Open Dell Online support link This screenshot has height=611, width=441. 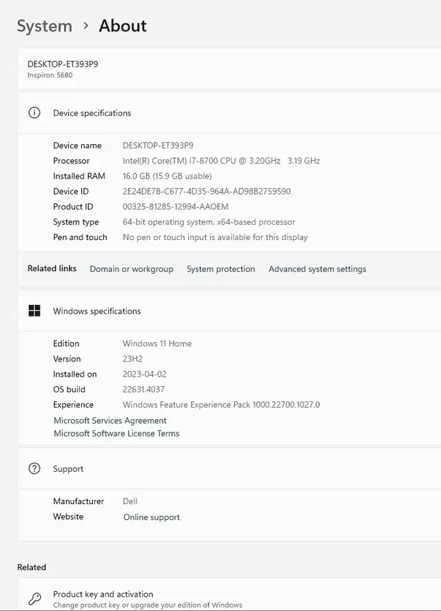(152, 517)
